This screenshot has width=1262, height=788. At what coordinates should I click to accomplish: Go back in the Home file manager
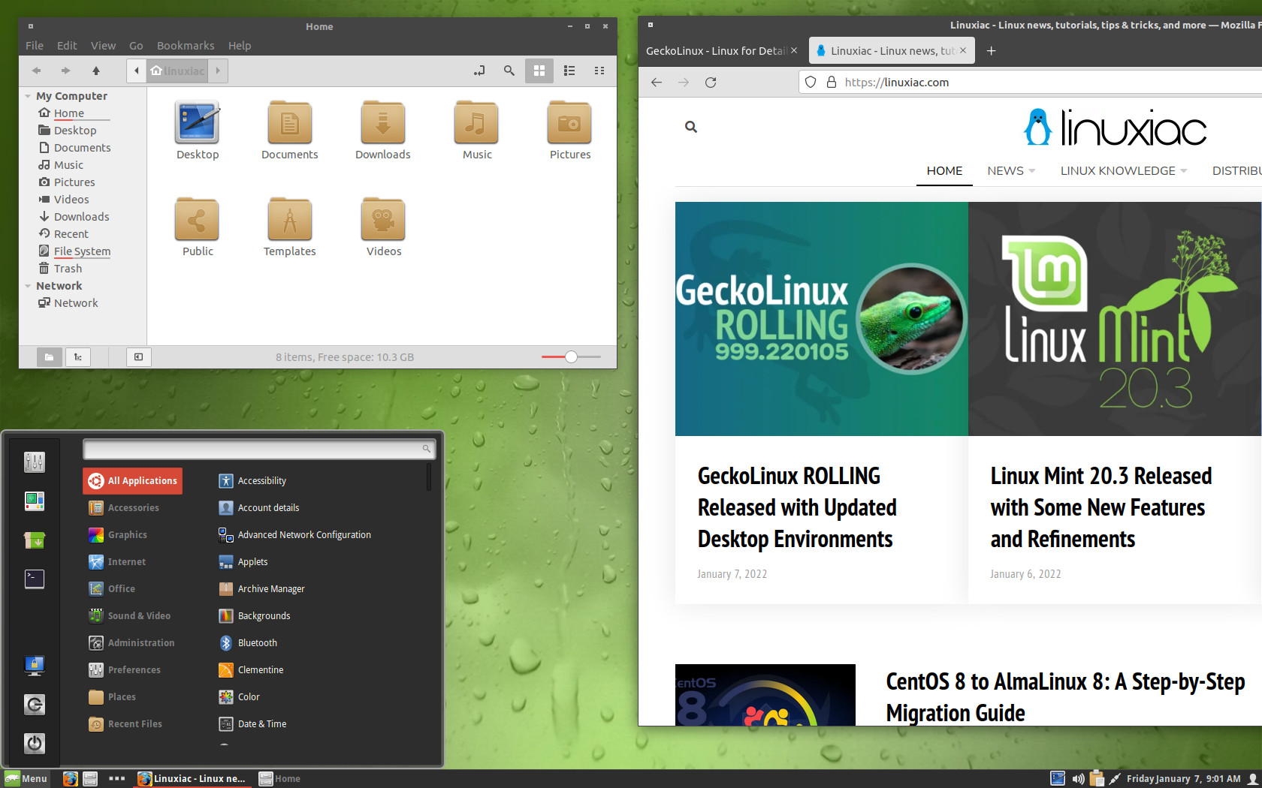point(36,71)
